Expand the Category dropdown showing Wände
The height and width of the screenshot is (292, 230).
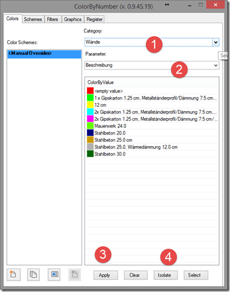coord(216,42)
